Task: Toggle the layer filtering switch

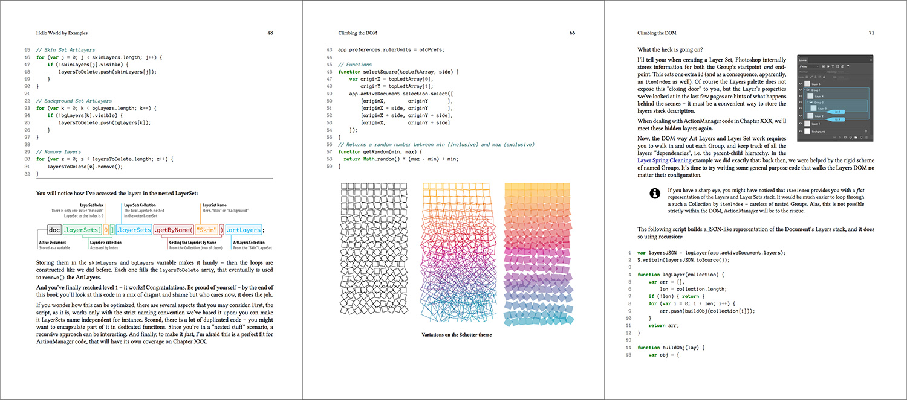Action: pos(848,66)
